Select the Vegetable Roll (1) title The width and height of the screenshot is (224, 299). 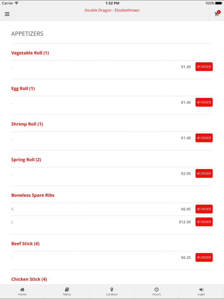click(30, 53)
